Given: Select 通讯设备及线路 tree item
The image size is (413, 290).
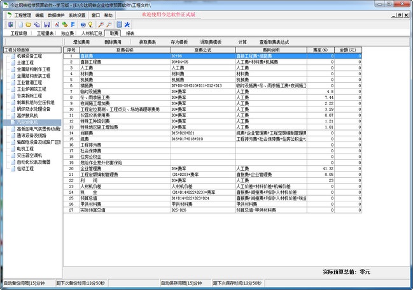Looking at the screenshot, I should click(31, 135).
